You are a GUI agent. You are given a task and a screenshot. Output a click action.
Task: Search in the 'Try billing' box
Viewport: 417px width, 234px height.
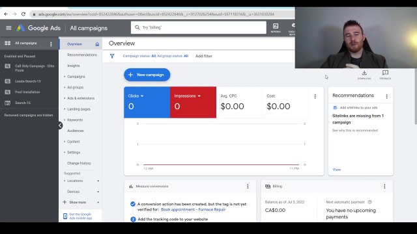coord(198,27)
